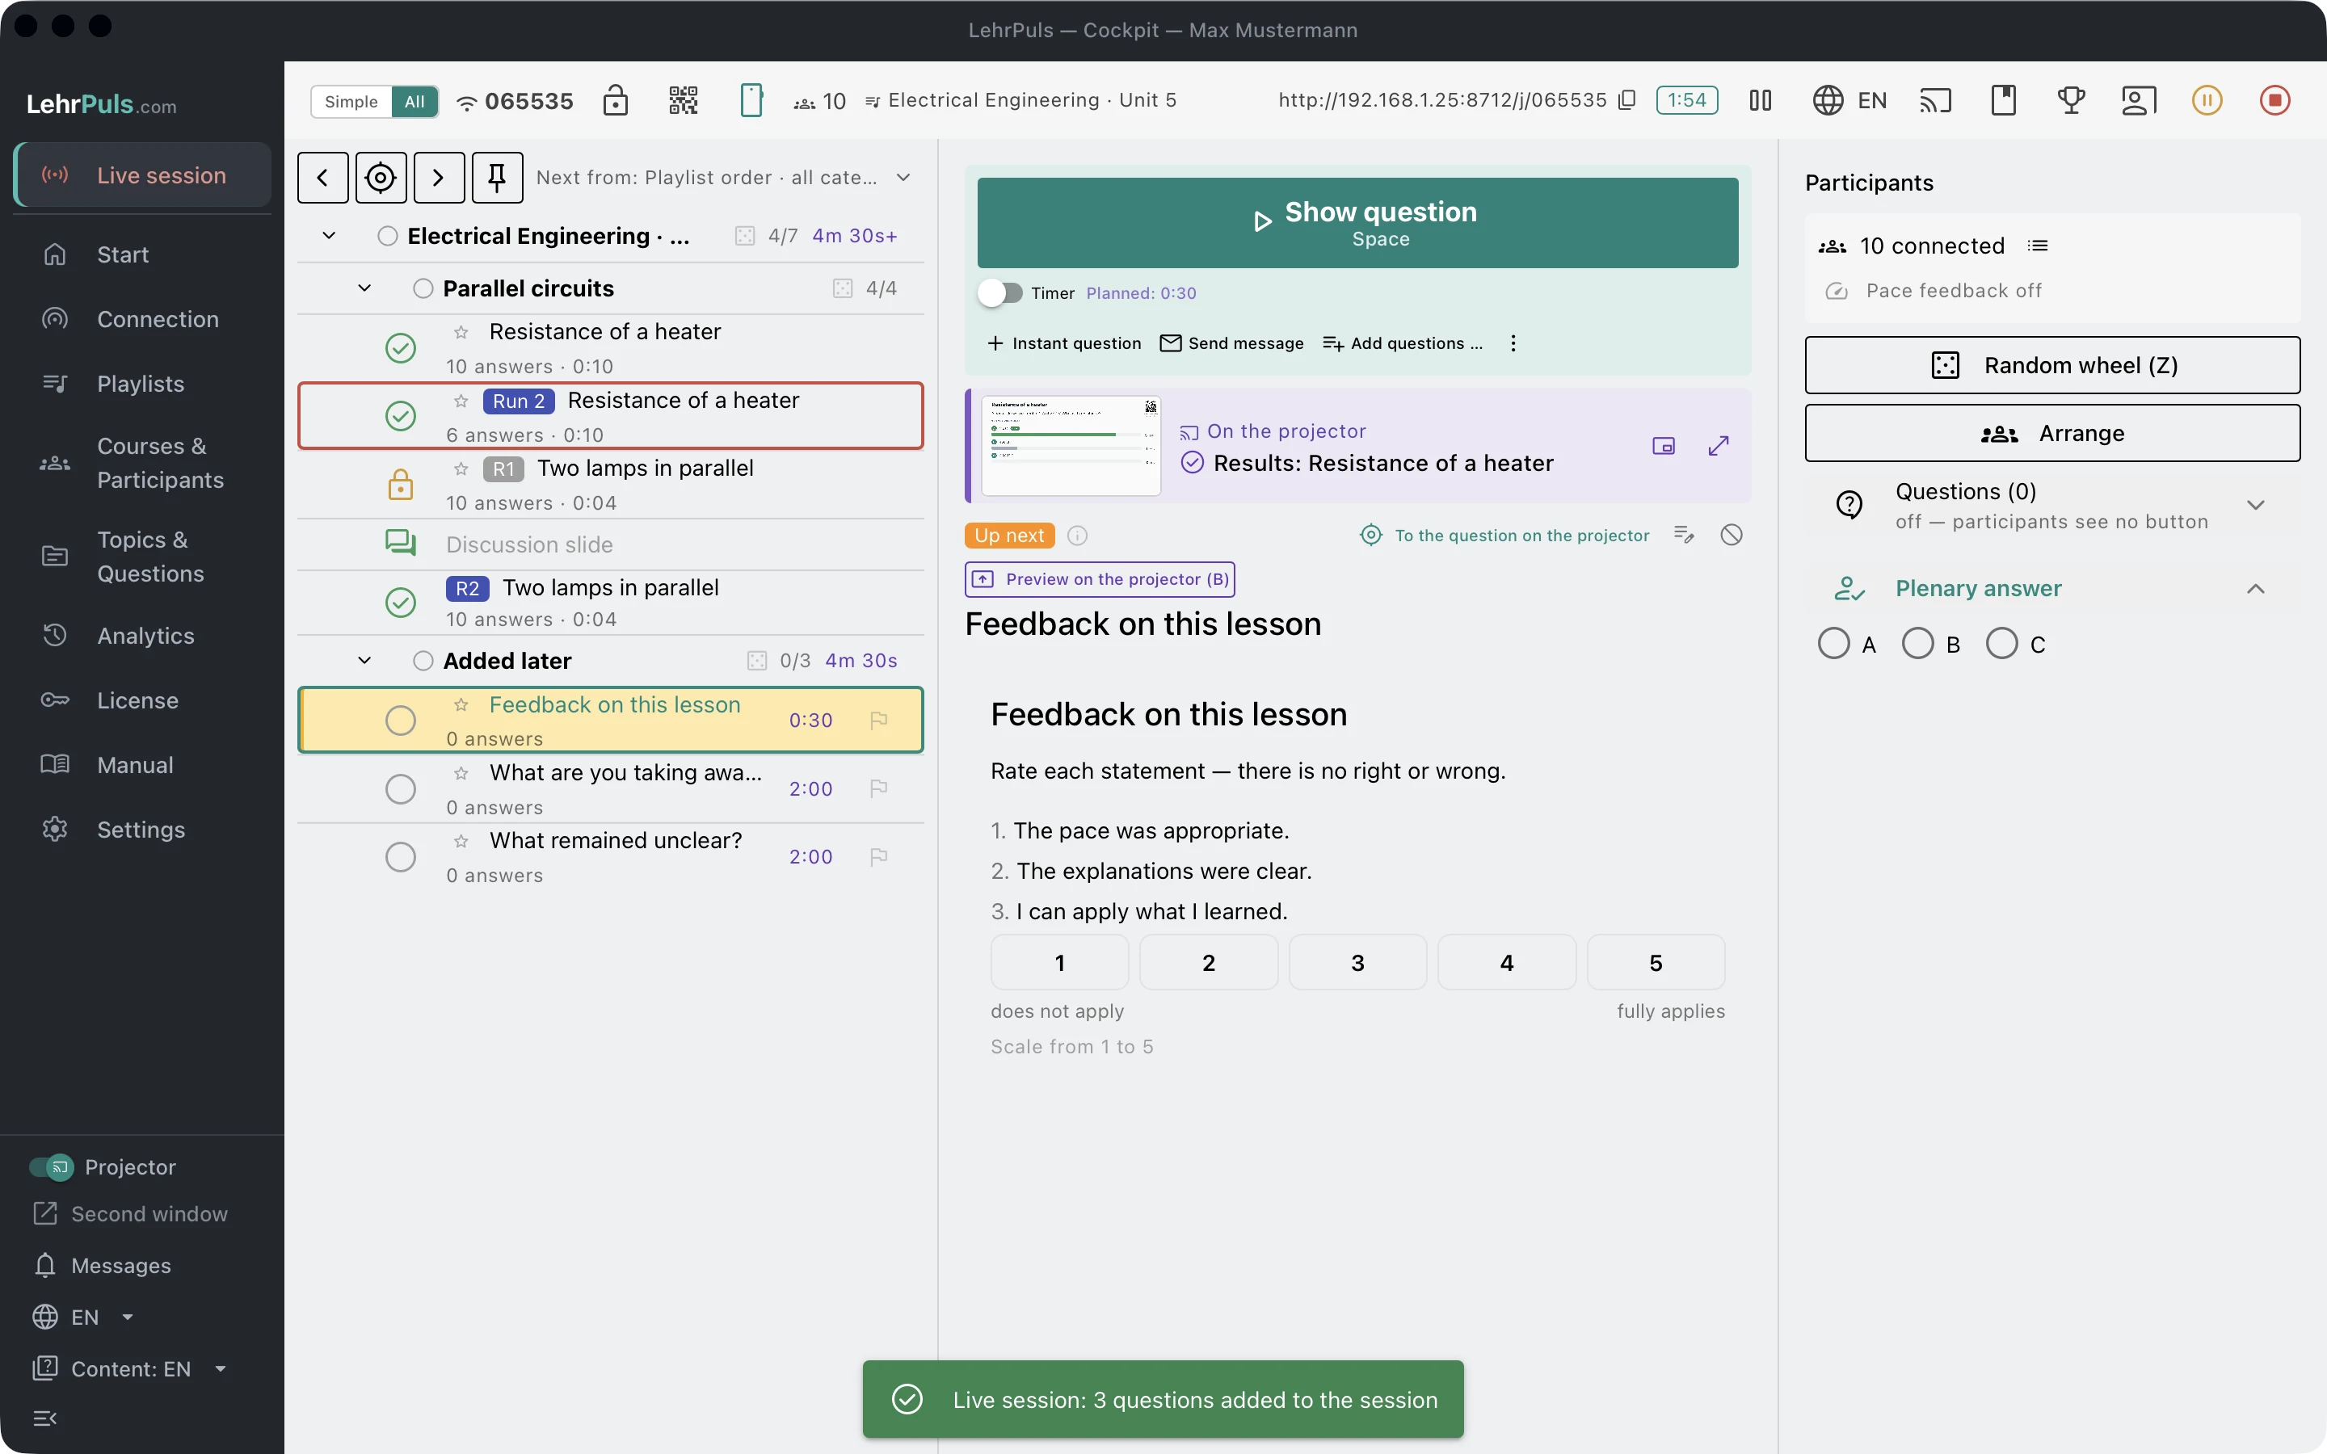Image resolution: width=2327 pixels, height=1454 pixels.
Task: Click the Random wheel (Z) button
Action: click(2052, 365)
